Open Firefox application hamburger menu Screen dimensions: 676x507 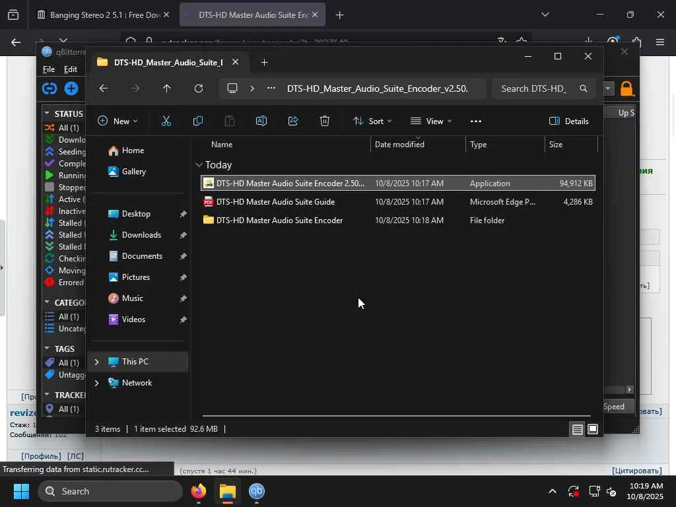(x=660, y=42)
